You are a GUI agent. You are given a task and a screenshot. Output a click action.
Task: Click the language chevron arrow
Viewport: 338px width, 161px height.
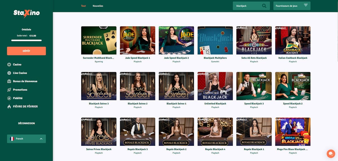41,139
